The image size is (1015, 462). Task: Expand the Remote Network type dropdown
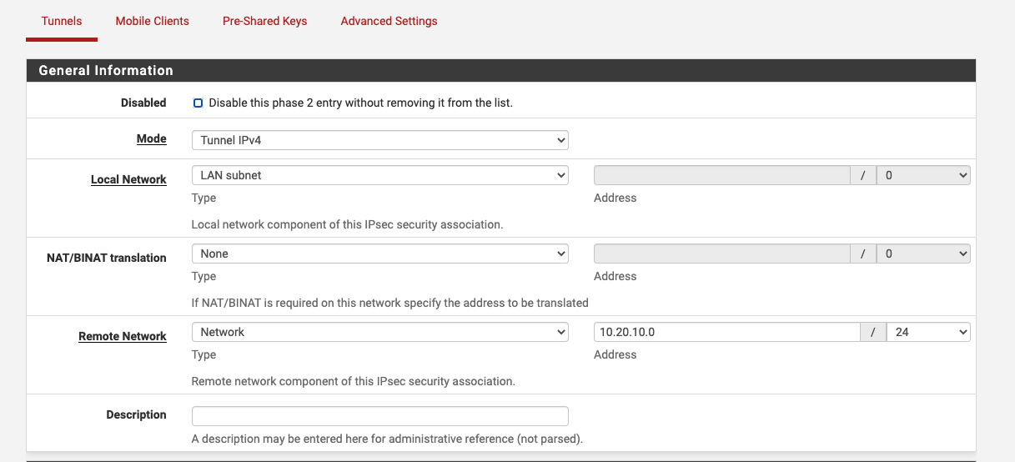[379, 332]
